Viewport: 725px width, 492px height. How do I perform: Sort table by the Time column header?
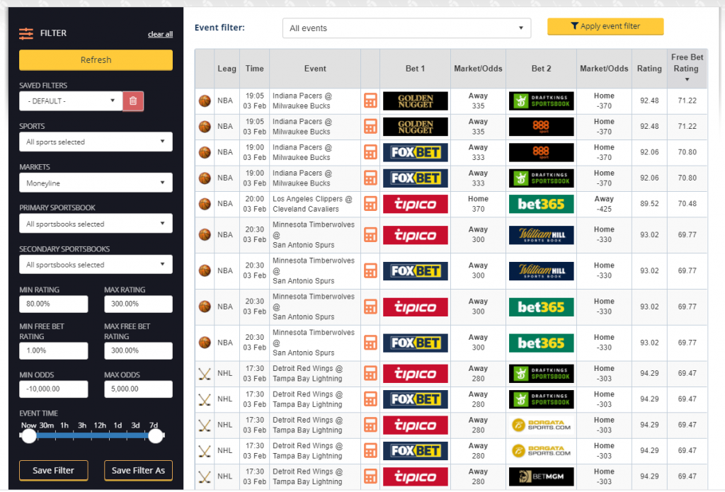coord(254,69)
